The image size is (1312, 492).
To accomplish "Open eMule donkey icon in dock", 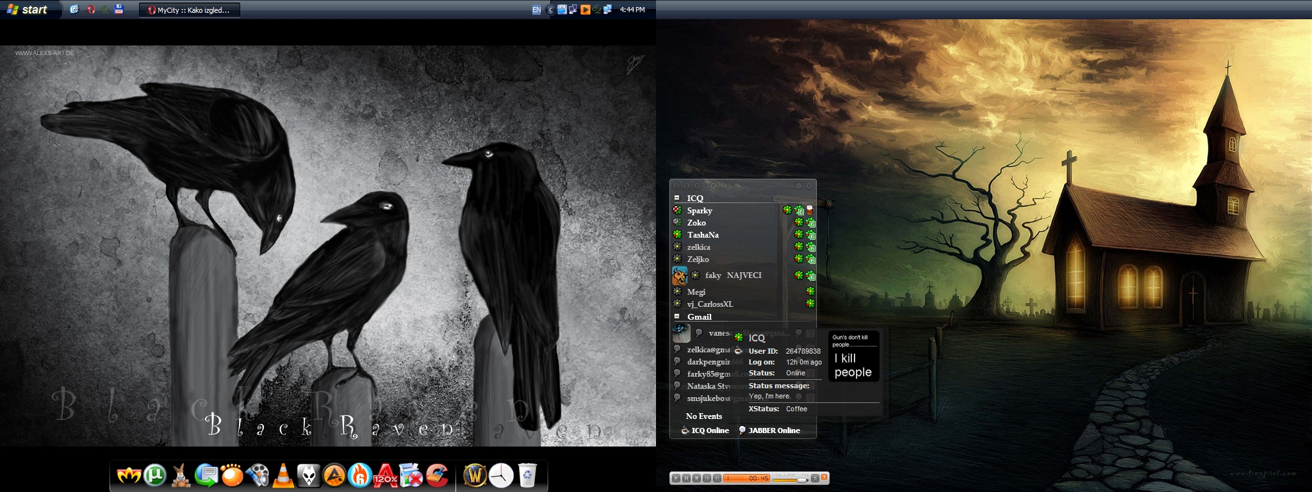I will click(181, 475).
